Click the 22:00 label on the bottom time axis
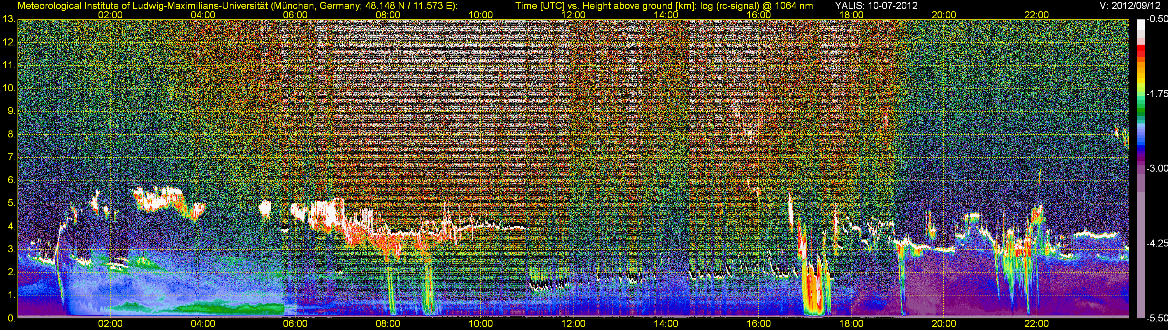 [x=1036, y=324]
